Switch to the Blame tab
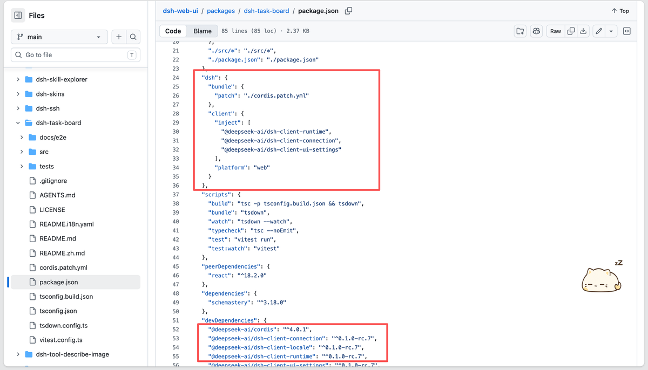Viewport: 648px width, 370px height. coord(203,31)
